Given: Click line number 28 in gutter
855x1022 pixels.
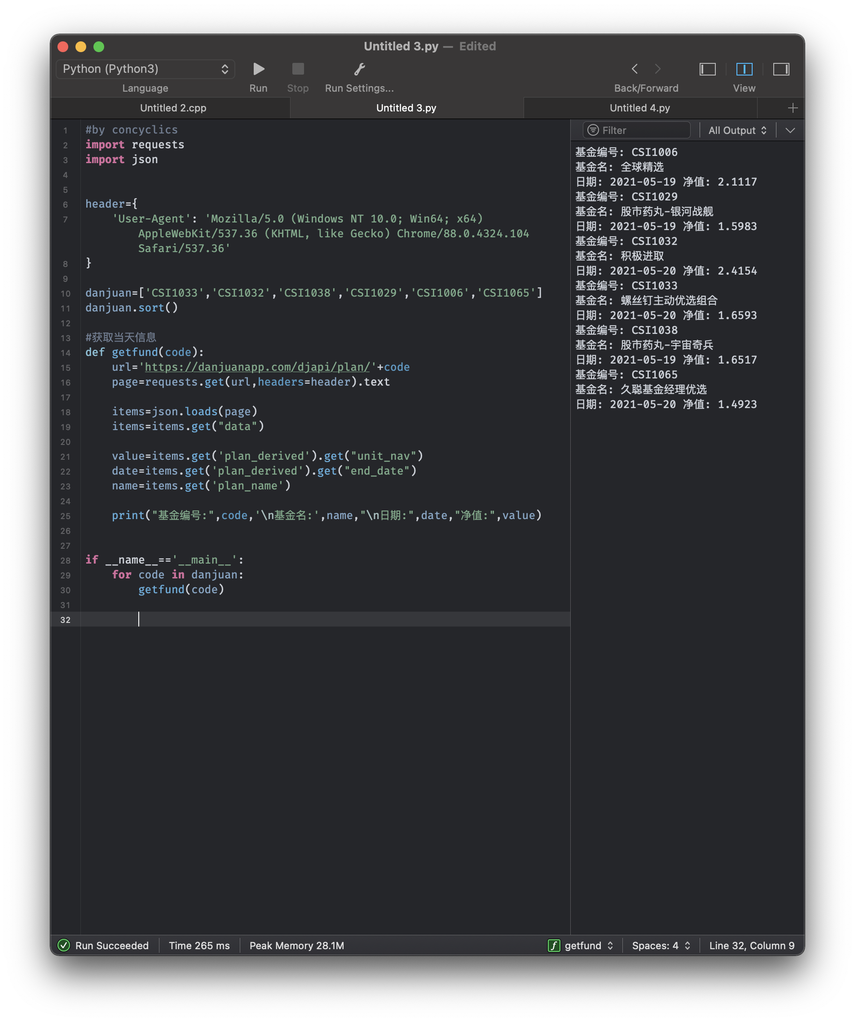Looking at the screenshot, I should (65, 560).
